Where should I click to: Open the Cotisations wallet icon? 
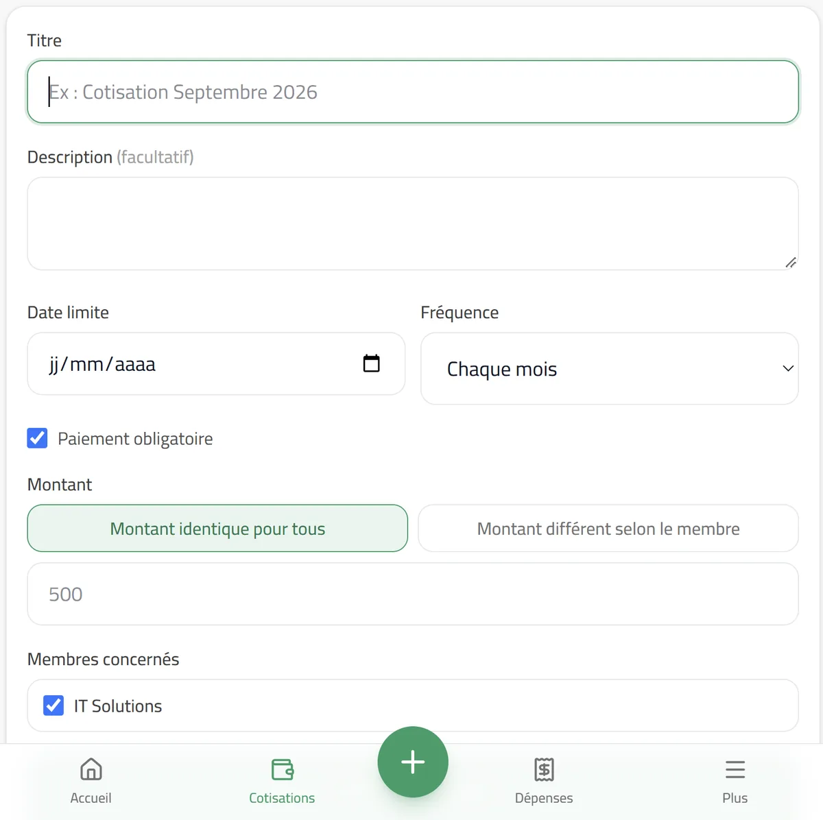tap(283, 769)
